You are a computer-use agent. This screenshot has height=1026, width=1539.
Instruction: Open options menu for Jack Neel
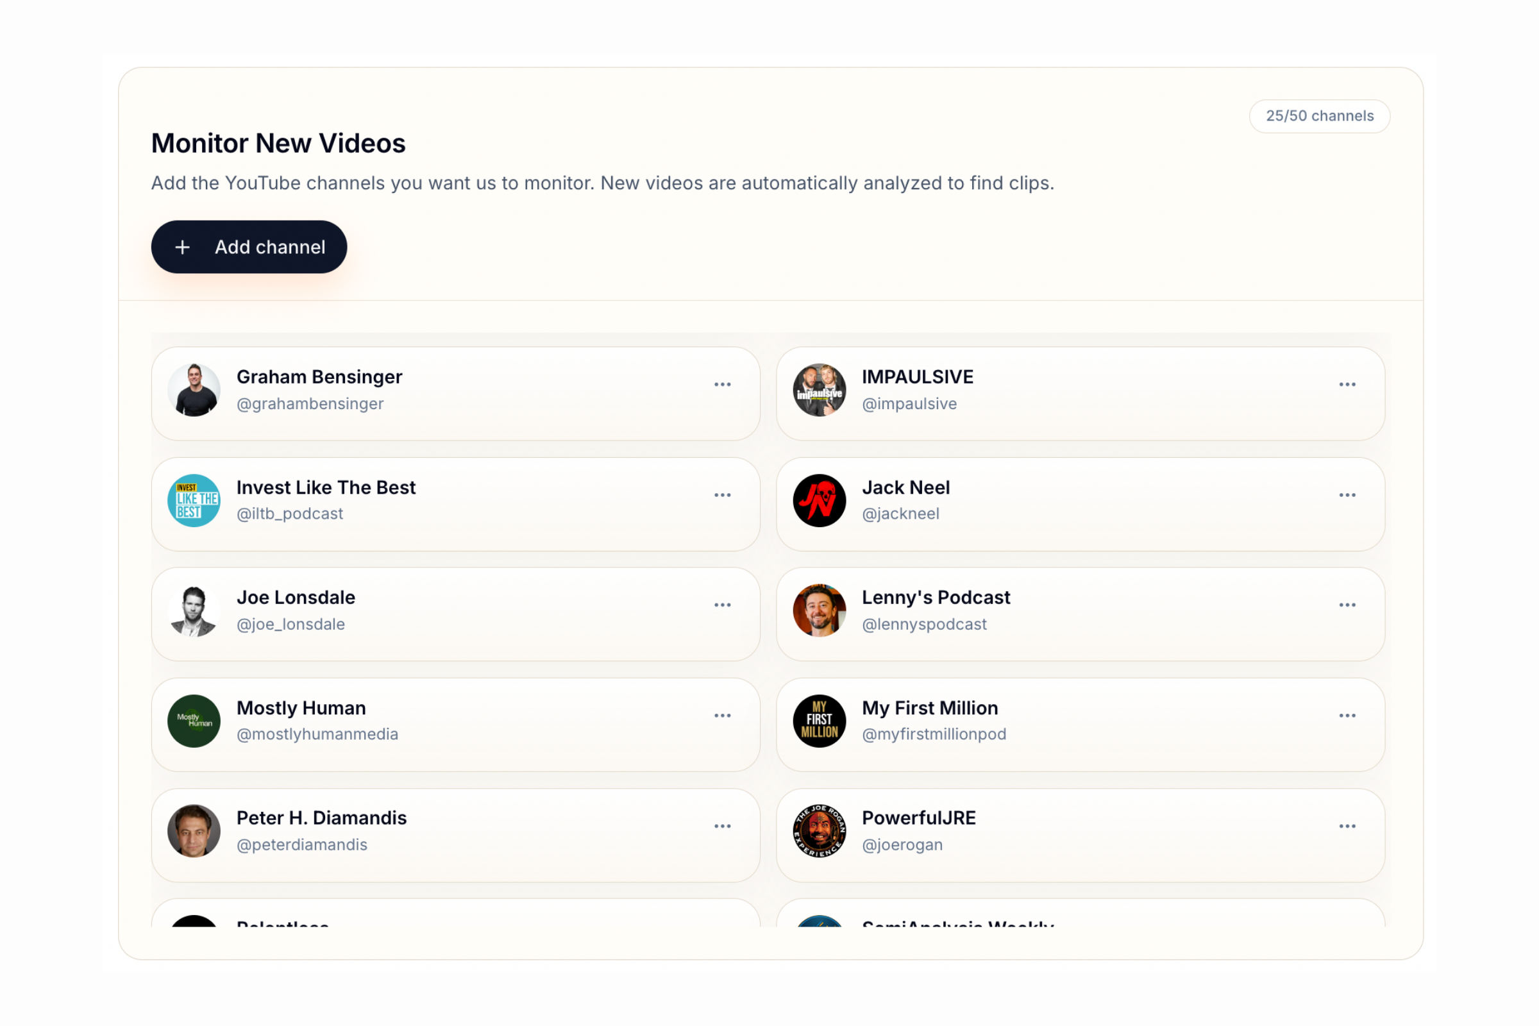pyautogui.click(x=1347, y=495)
